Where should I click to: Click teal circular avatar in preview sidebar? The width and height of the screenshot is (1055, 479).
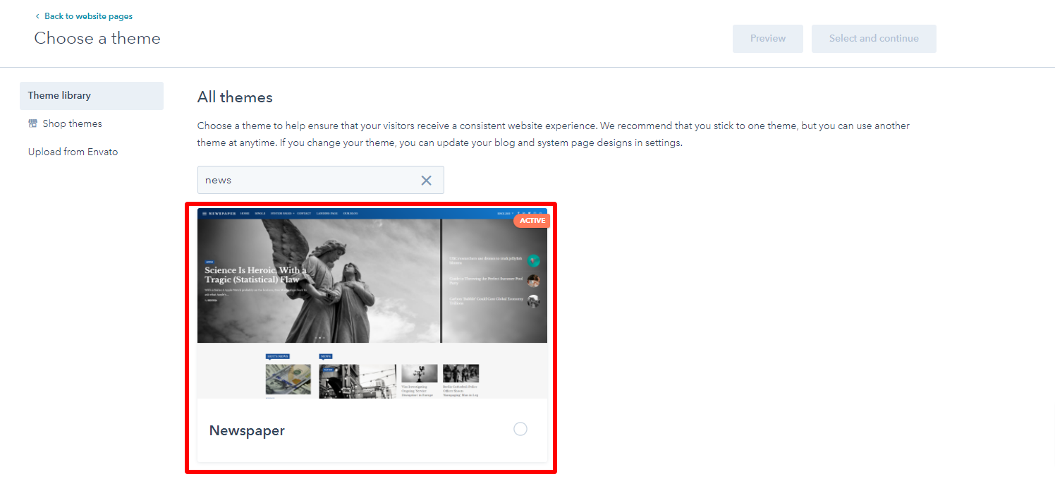click(533, 260)
